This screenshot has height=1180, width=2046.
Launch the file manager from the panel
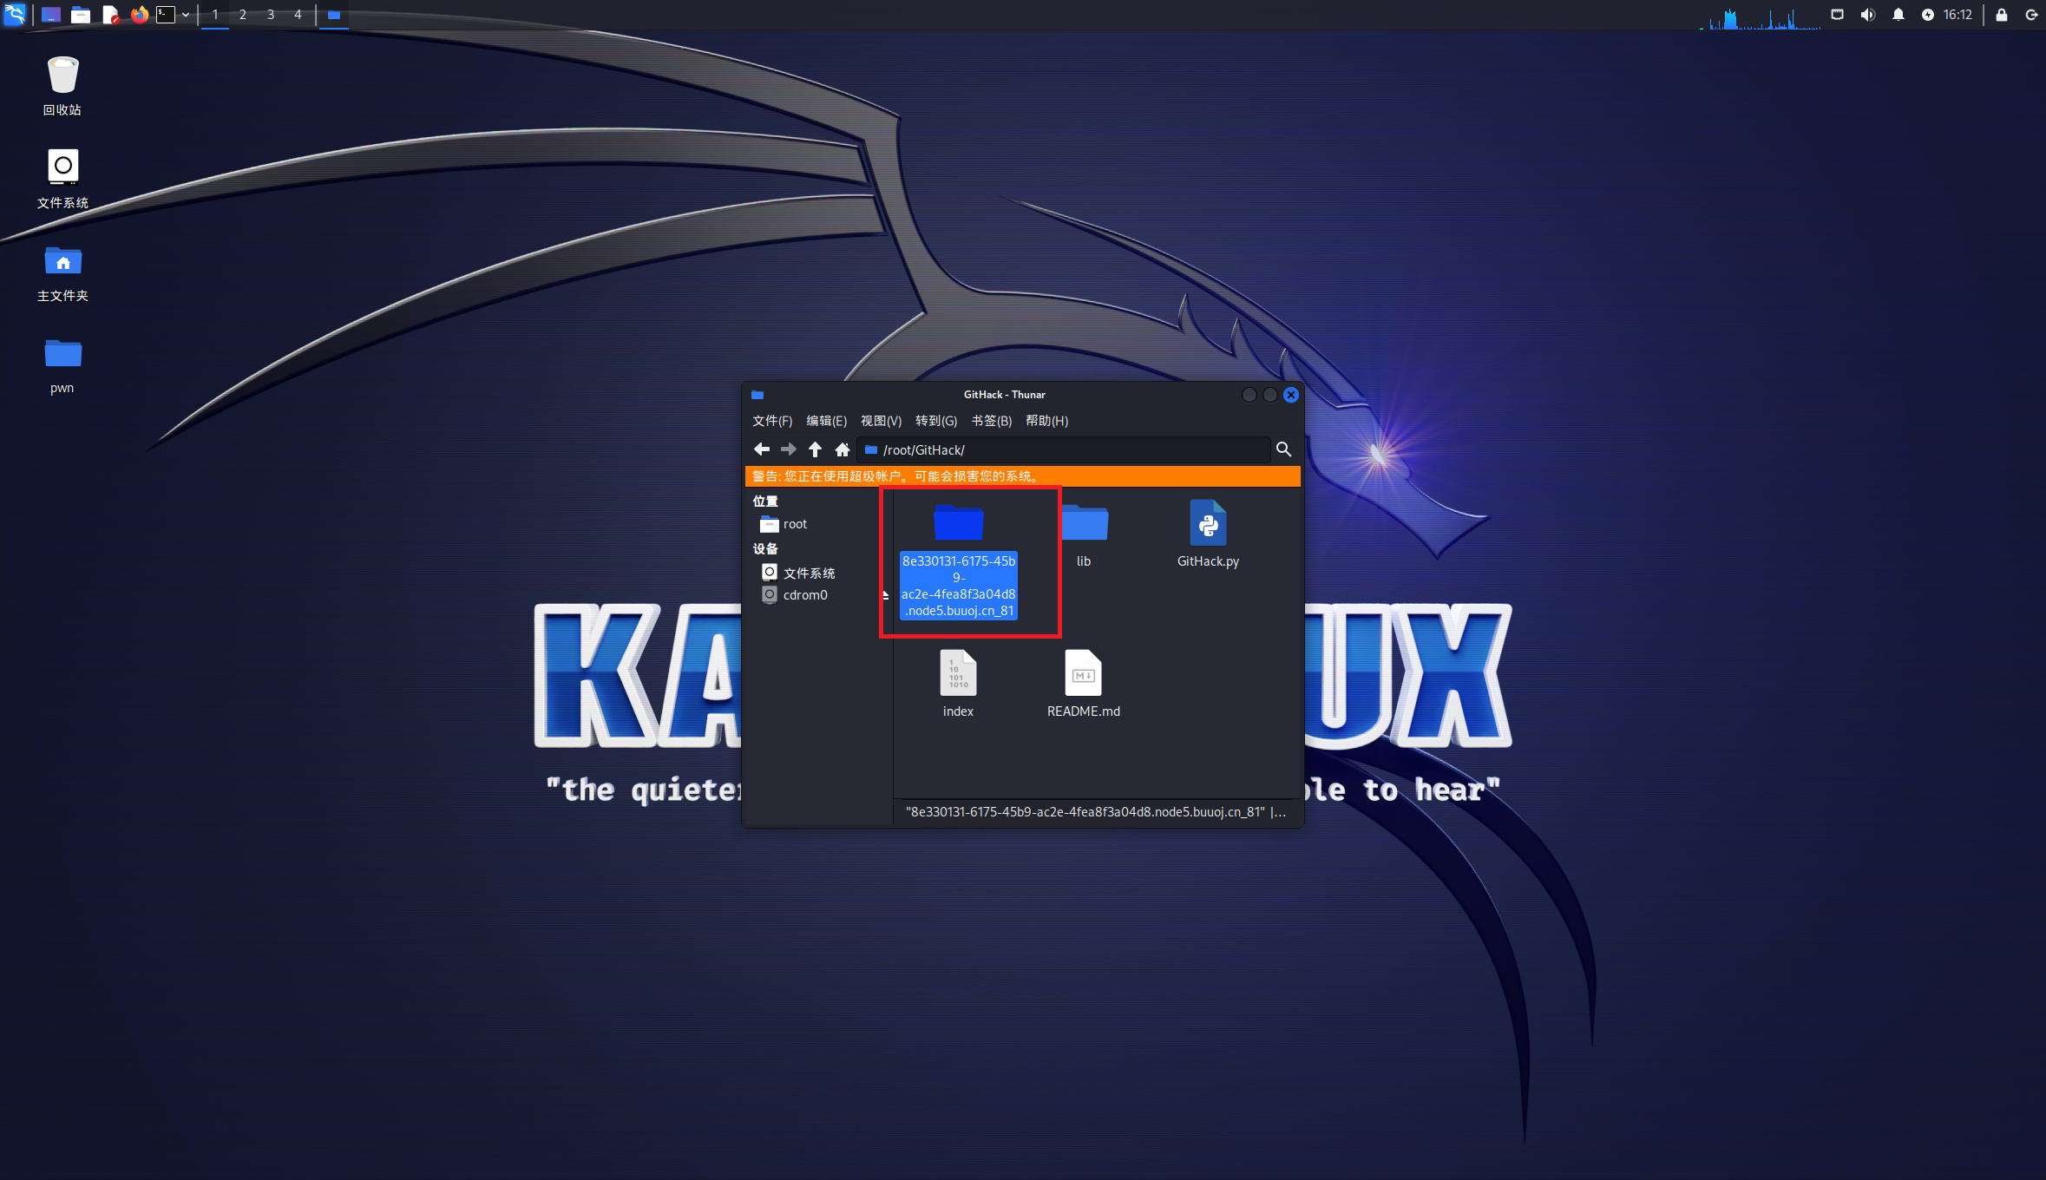coord(81,15)
